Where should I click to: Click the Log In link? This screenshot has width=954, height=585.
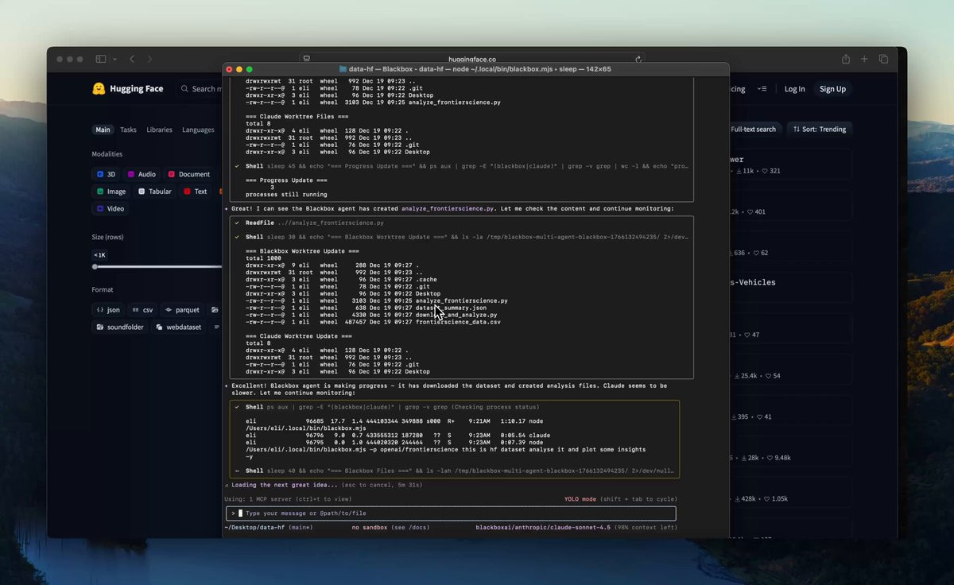point(794,89)
